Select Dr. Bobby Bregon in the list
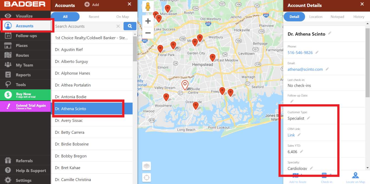This screenshot has height=184, width=370. (x=92, y=156)
